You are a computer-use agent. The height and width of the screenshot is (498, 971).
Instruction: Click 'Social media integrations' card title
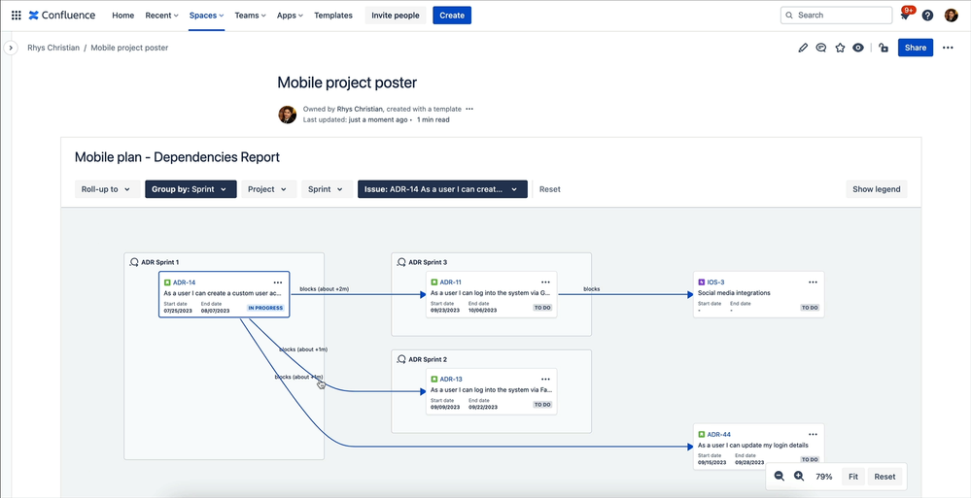click(x=734, y=292)
